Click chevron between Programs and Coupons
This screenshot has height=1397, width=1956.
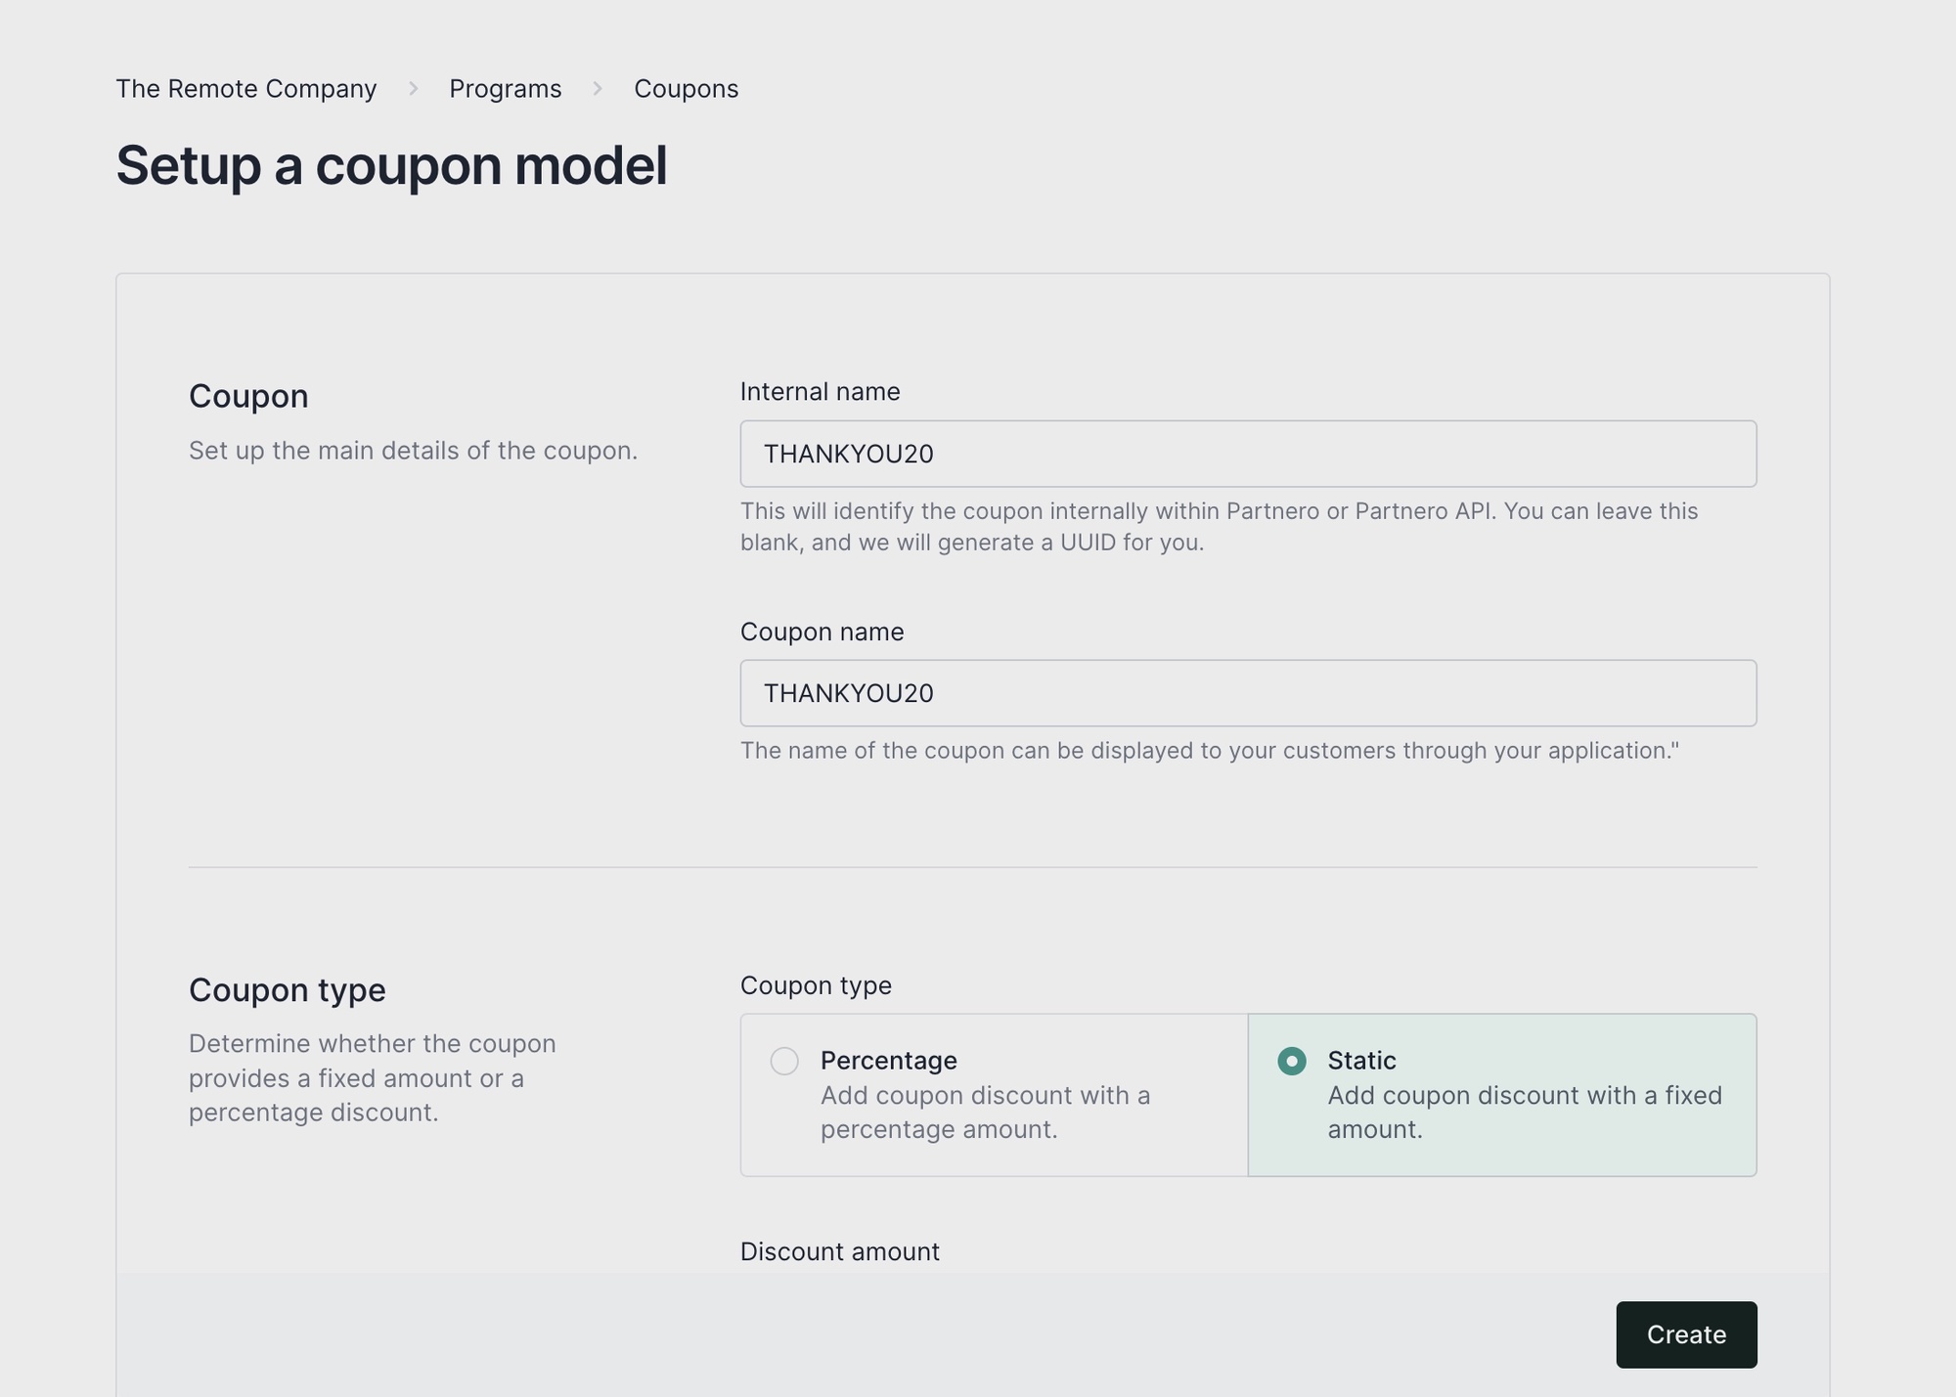click(598, 89)
